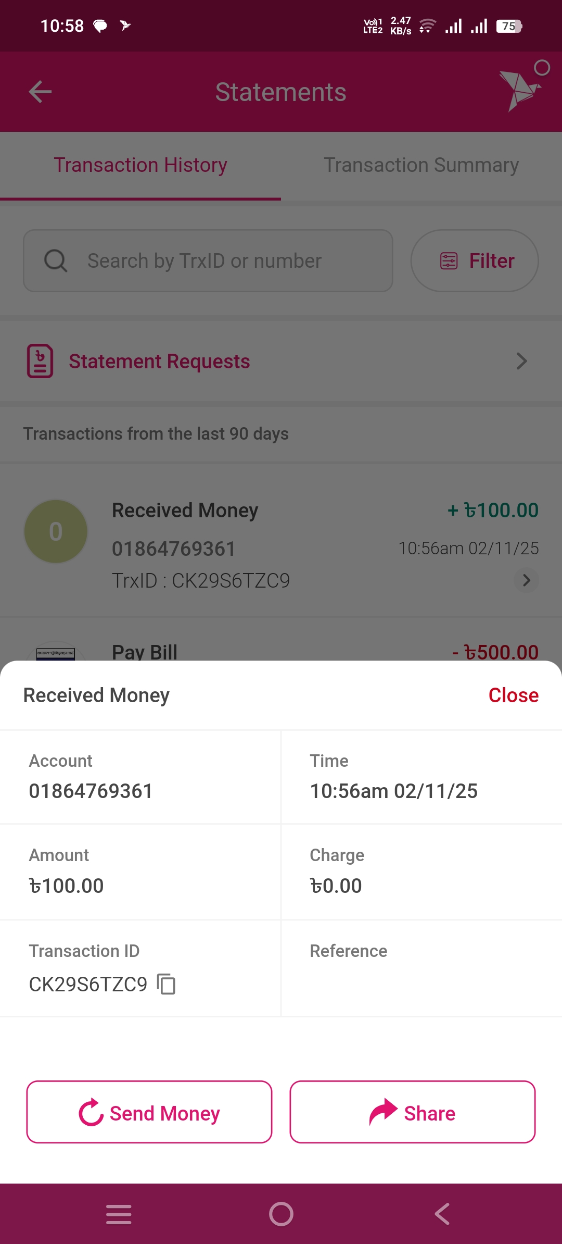
Task: Open the recent apps navigation menu
Action: [x=119, y=1214]
